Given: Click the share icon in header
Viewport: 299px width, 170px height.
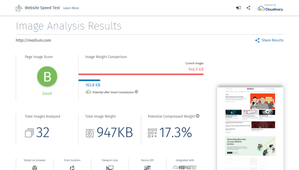Looking at the screenshot, I should coord(248,8).
